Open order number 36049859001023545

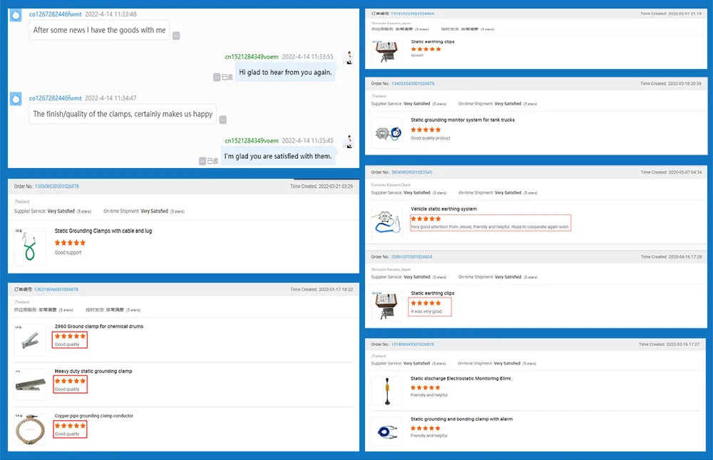click(411, 172)
